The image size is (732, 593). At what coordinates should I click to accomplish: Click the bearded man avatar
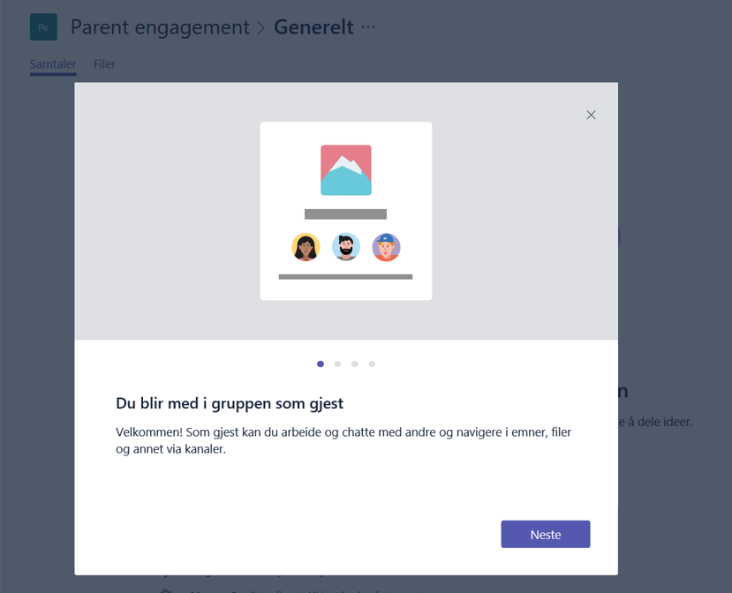pos(346,247)
